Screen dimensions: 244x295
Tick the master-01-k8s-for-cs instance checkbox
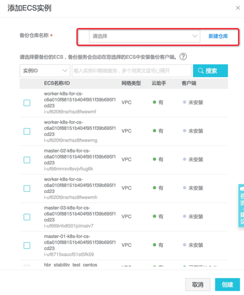[x=27, y=246]
